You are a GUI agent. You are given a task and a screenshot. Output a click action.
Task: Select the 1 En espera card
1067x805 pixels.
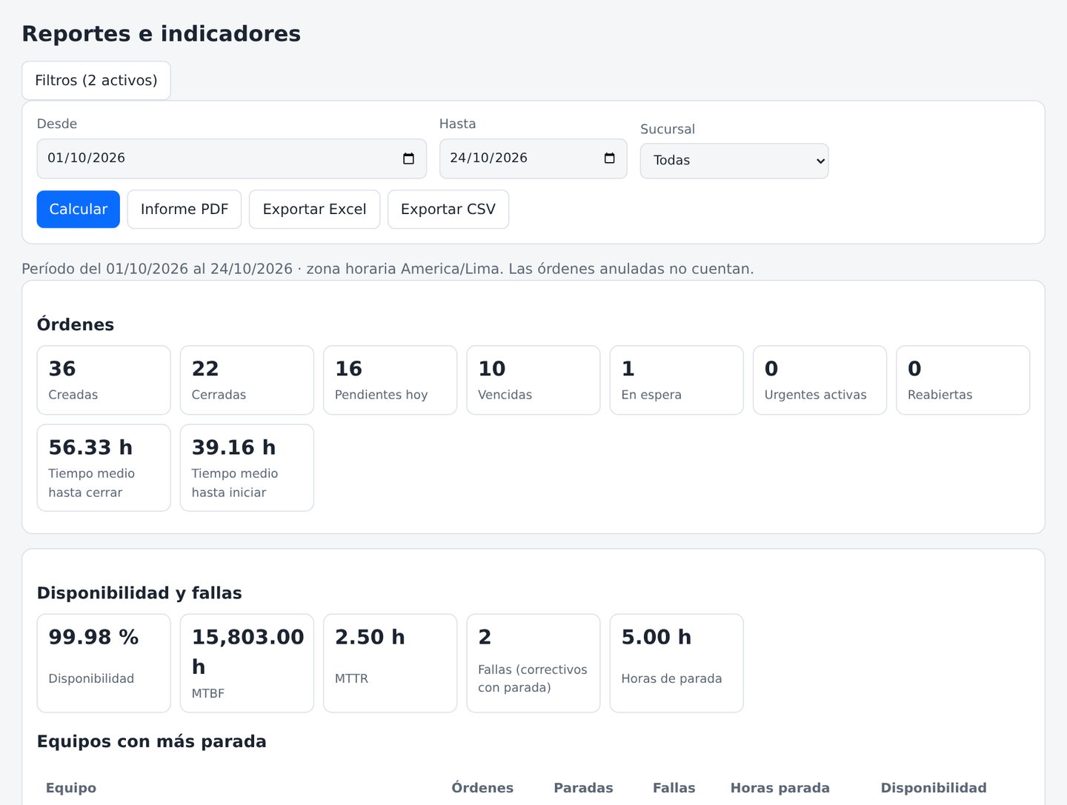click(677, 380)
